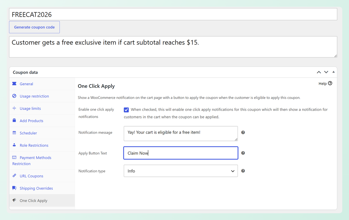
Task: Click the Apply Button Text field
Action: 181,153
